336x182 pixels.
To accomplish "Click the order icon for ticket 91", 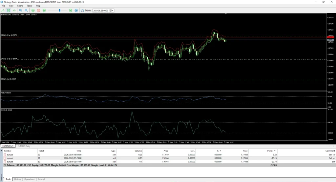I will [x=5, y=158].
